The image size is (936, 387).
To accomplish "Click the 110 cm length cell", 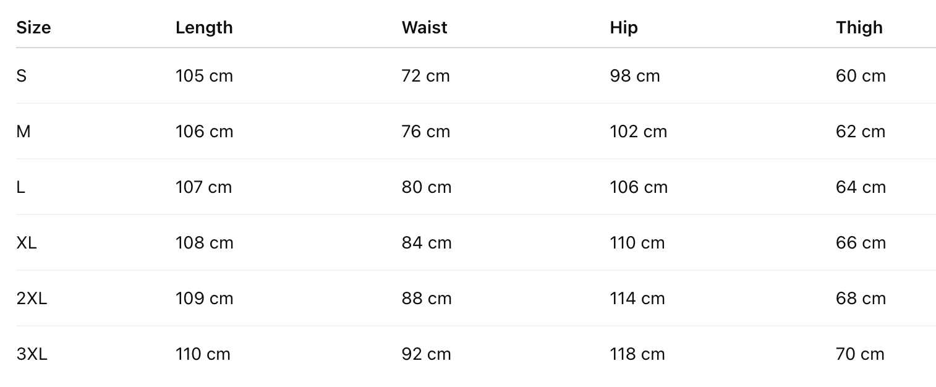I will point(203,354).
